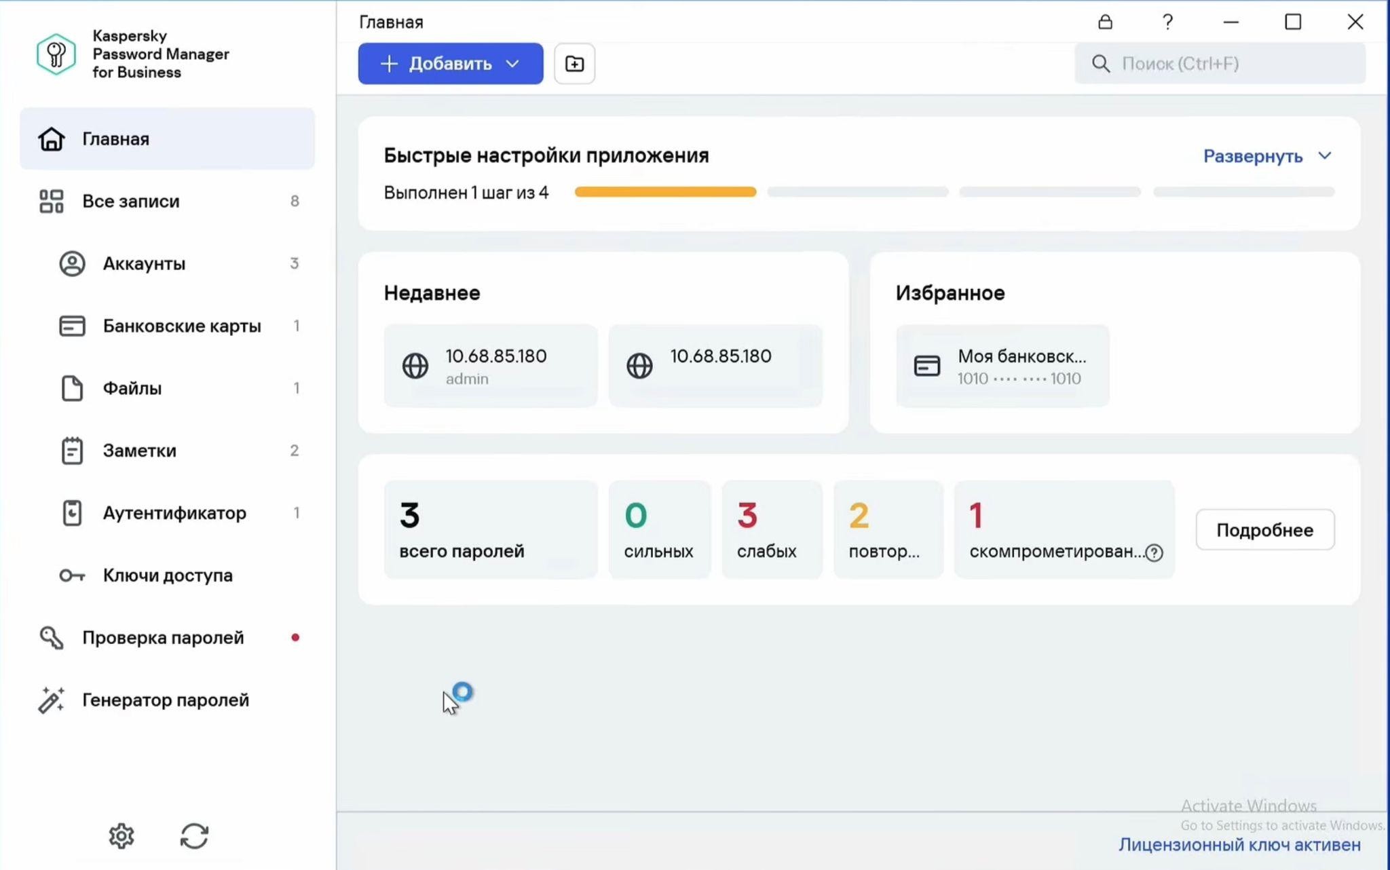Expand quick settings via Развернуть
This screenshot has height=870, width=1390.
pyautogui.click(x=1253, y=156)
